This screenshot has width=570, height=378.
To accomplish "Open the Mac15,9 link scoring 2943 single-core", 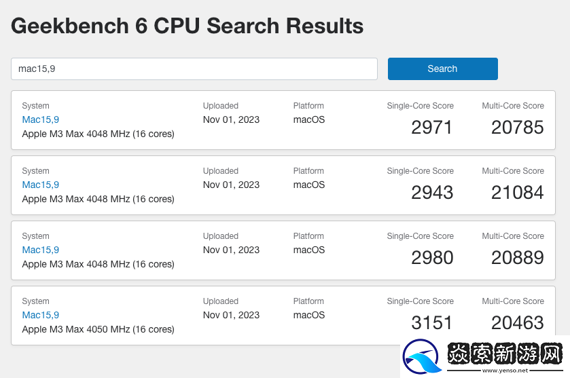I will tap(41, 185).
